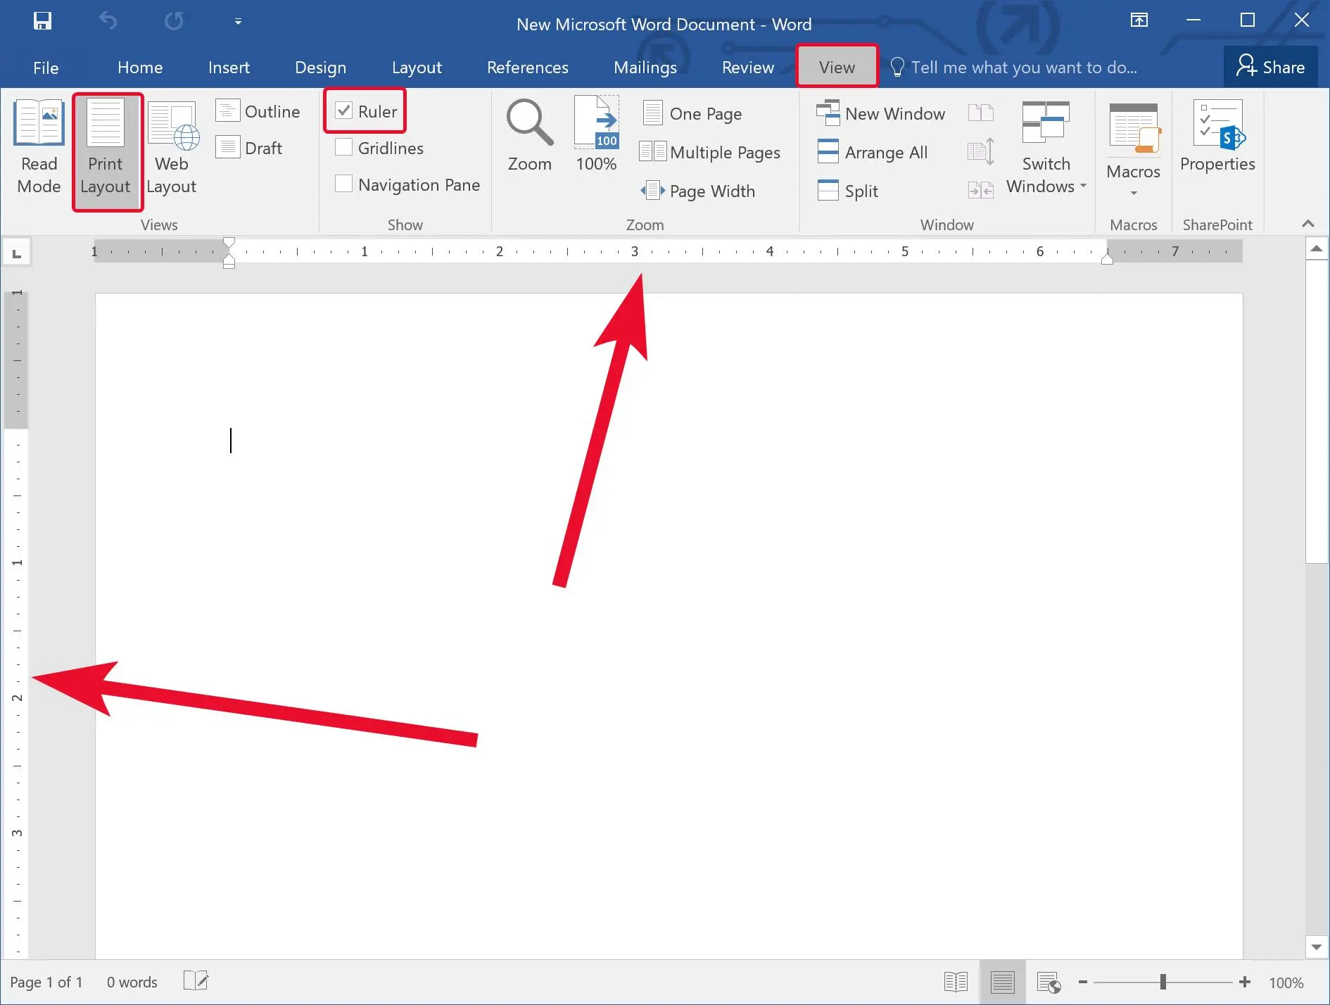Open Customize Quick Access Toolbar dropdown
The image size is (1330, 1005).
click(x=238, y=22)
